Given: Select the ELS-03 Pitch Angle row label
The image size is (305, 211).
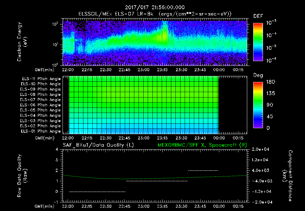Looking at the screenshot, I should [x=41, y=121].
